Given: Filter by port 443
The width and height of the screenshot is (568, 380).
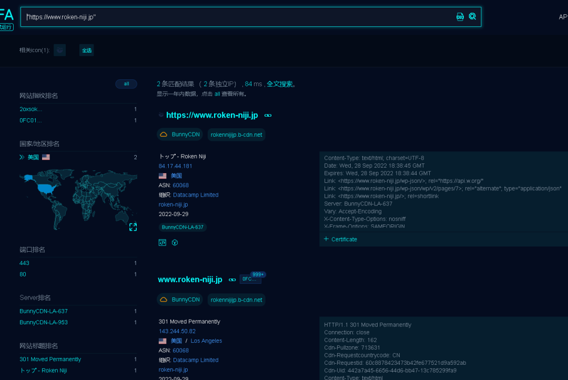Looking at the screenshot, I should coord(24,263).
